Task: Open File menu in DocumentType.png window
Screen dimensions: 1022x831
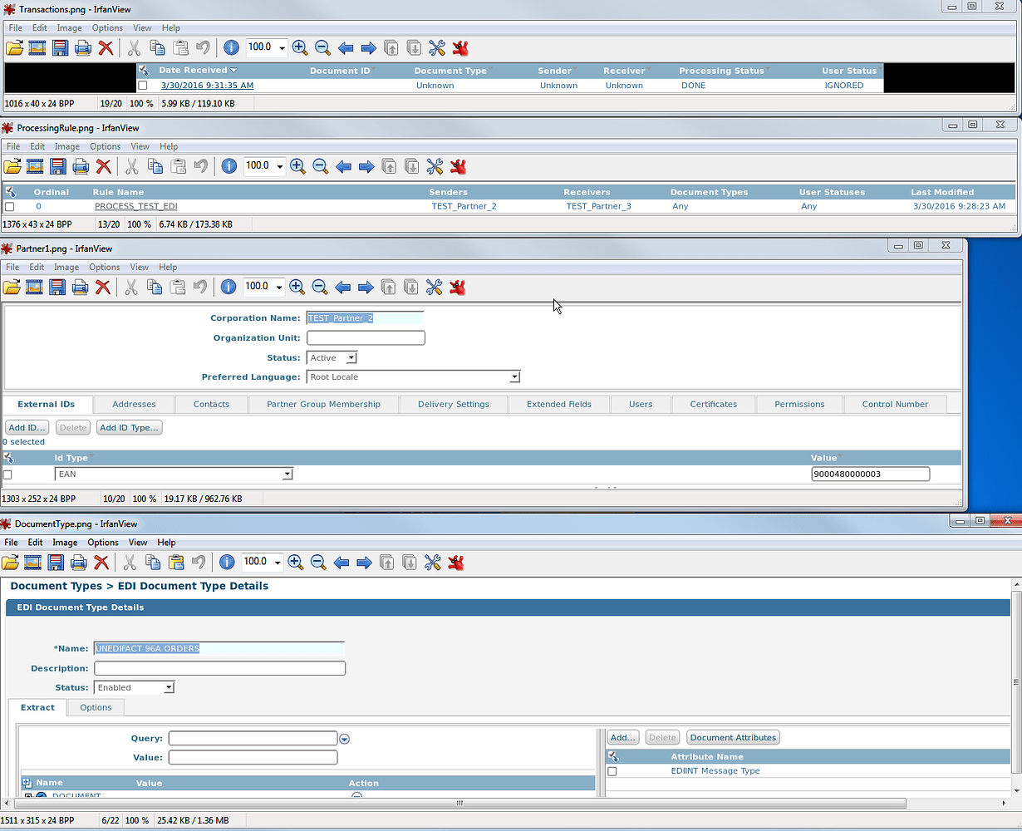Action: [11, 543]
